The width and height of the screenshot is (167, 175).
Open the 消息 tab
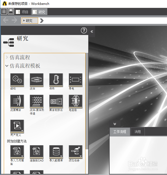pos(137,132)
